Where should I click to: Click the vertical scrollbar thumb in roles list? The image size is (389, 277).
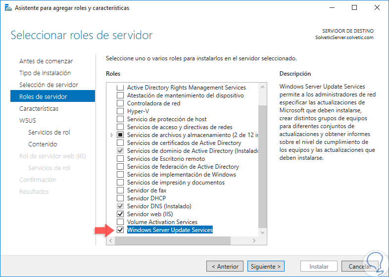click(263, 166)
